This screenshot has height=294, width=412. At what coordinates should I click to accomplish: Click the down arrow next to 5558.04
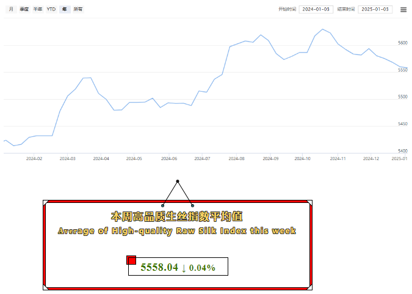[x=184, y=268]
